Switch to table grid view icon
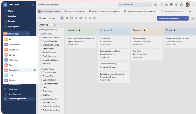The width and height of the screenshot is (196, 114). [x=71, y=18]
